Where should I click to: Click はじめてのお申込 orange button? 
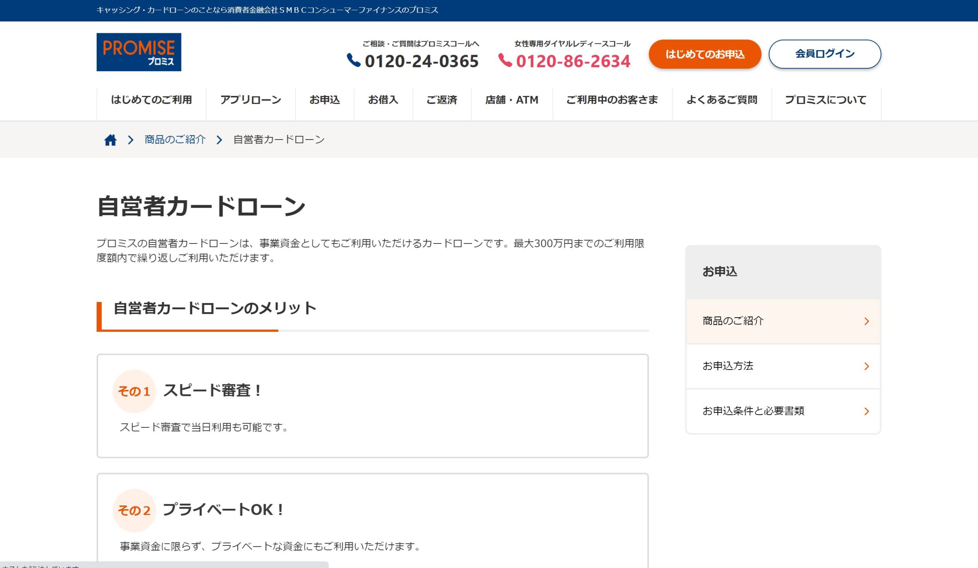pyautogui.click(x=705, y=54)
